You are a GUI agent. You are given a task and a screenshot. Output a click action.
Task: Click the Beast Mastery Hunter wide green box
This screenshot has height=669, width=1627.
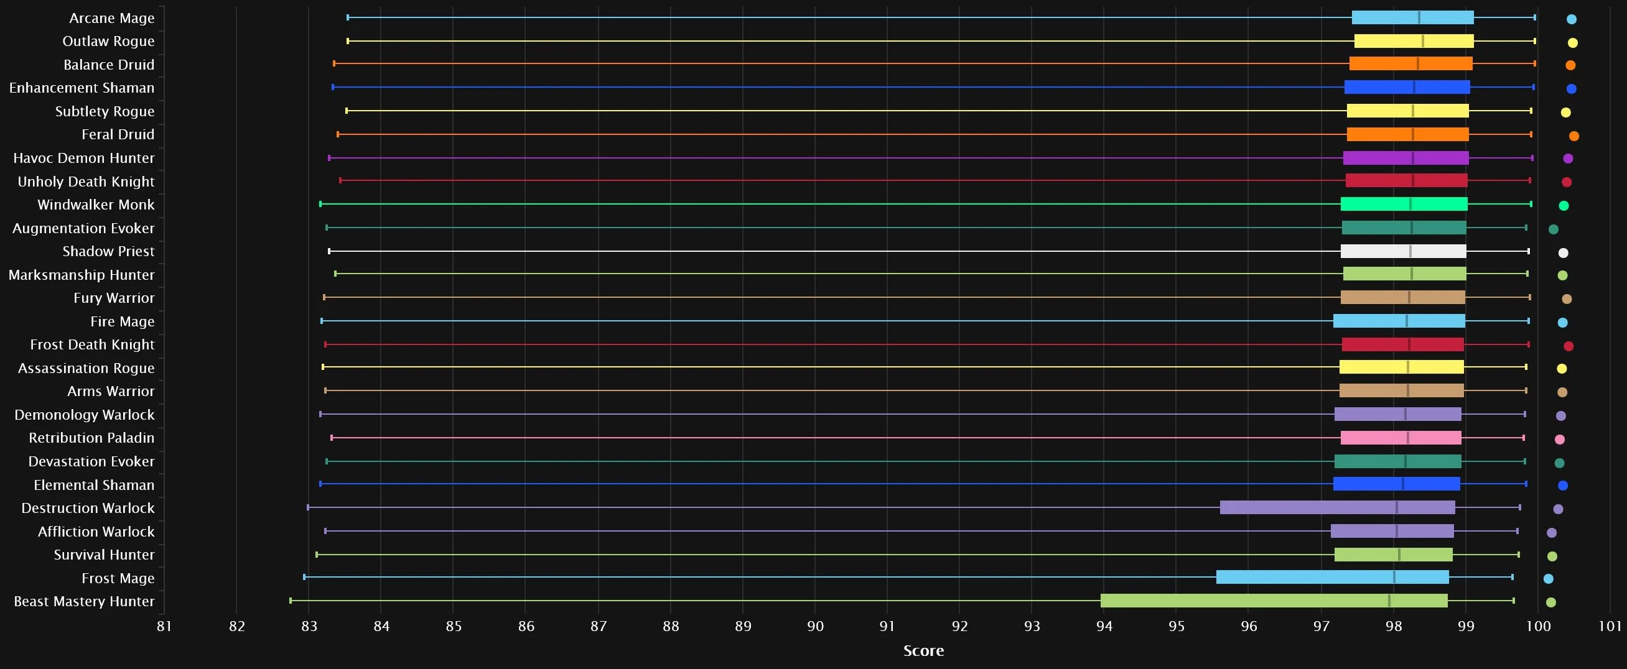point(1274,601)
